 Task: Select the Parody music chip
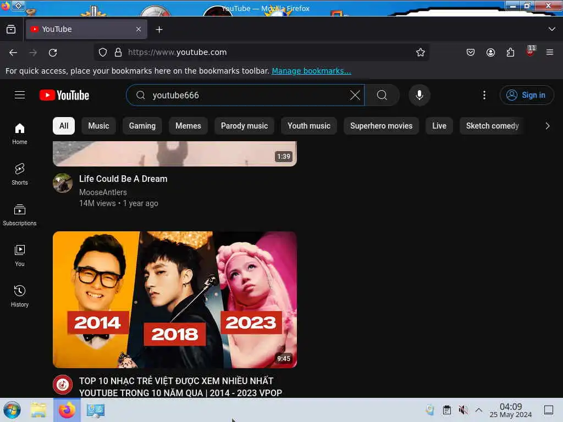[x=244, y=126]
